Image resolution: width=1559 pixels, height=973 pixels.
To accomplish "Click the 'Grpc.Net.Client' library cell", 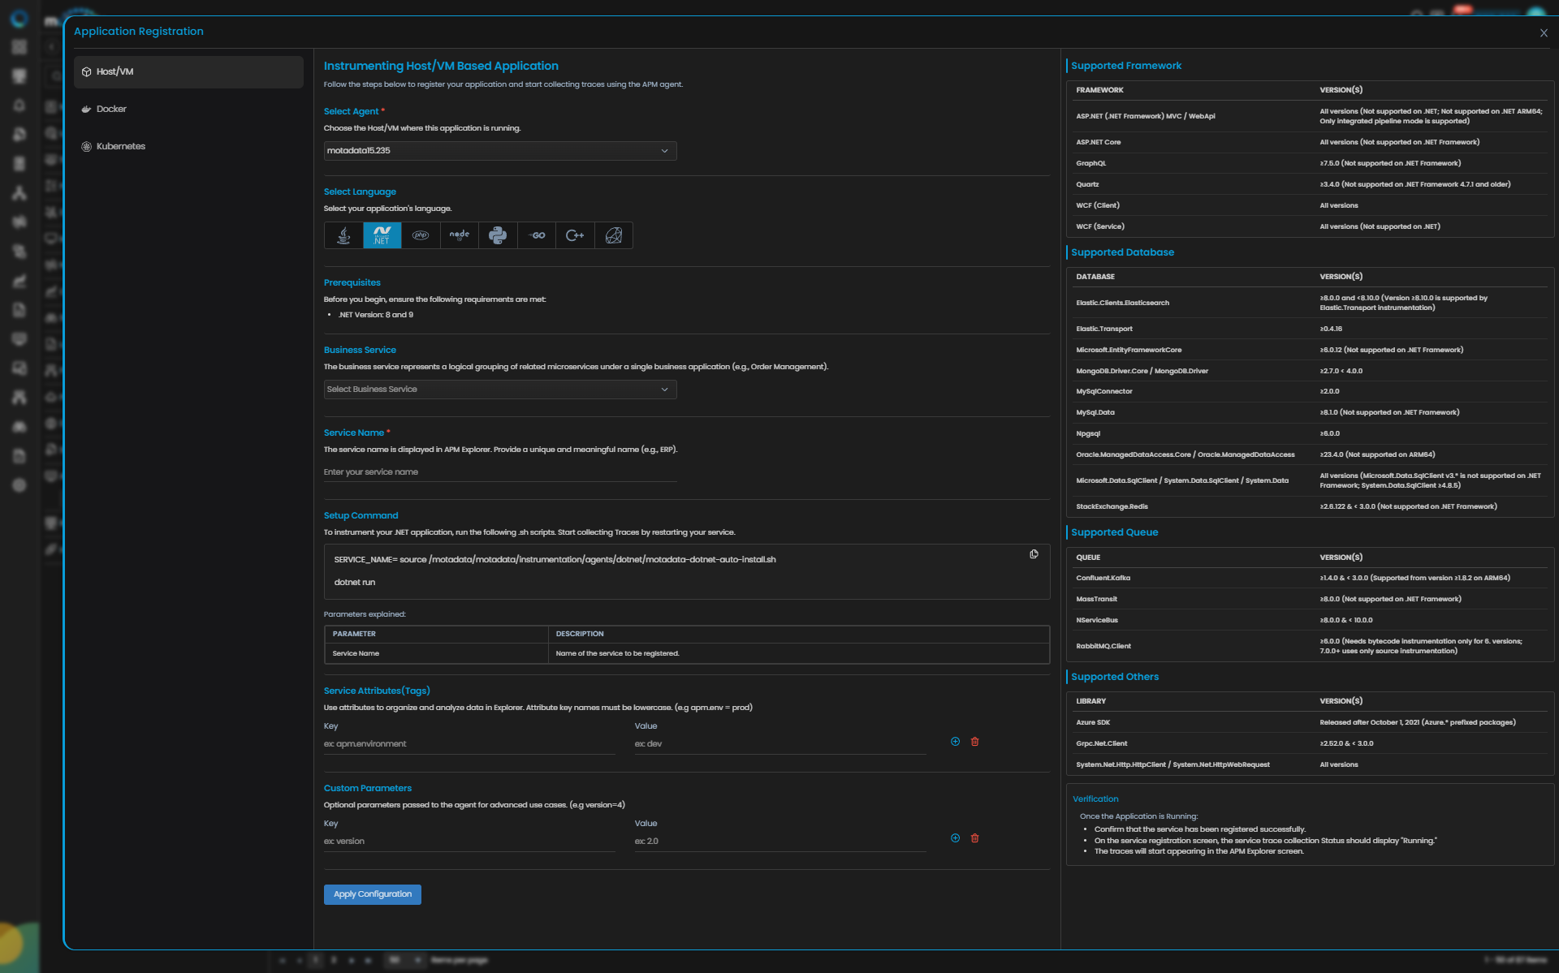I will tap(1102, 743).
